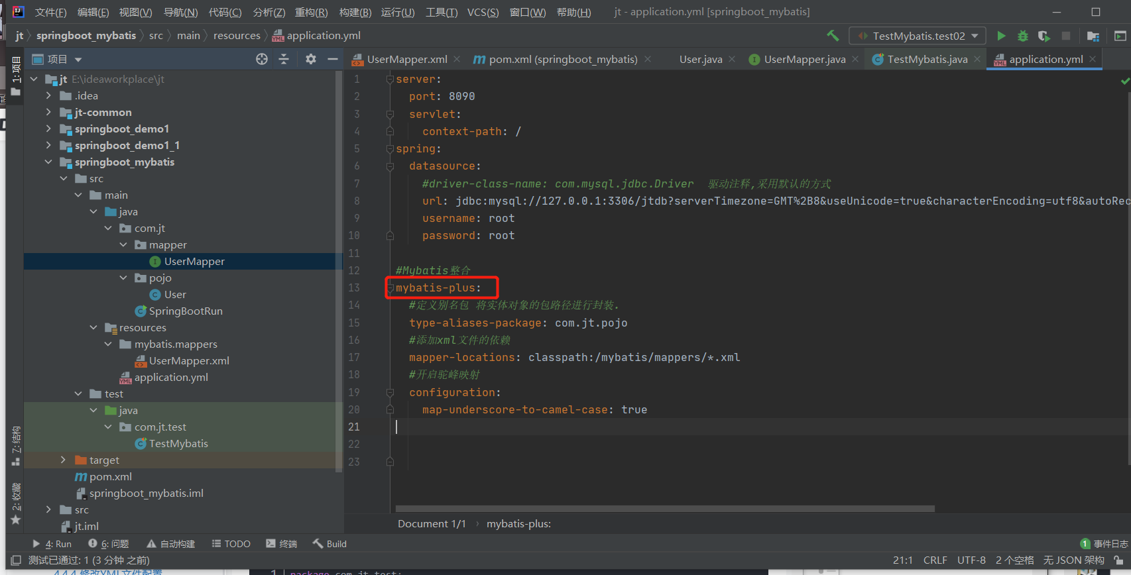Click the 21:1 cursor position widget
Image resolution: width=1131 pixels, height=575 pixels.
coord(902,560)
